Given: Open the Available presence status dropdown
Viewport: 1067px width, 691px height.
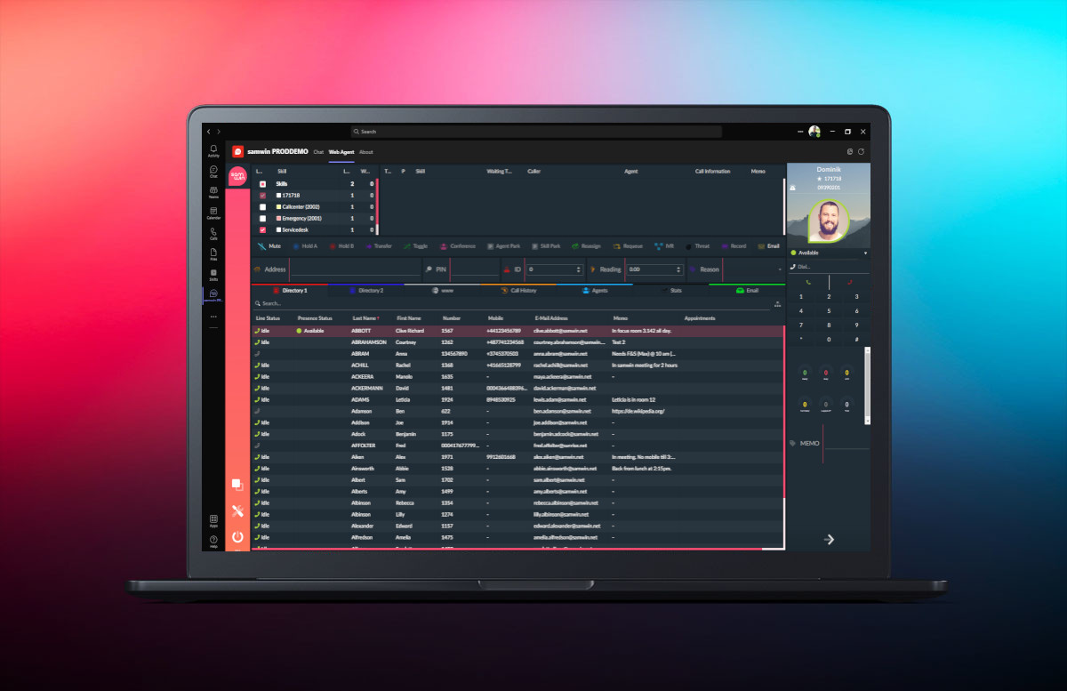Looking at the screenshot, I should pos(864,253).
